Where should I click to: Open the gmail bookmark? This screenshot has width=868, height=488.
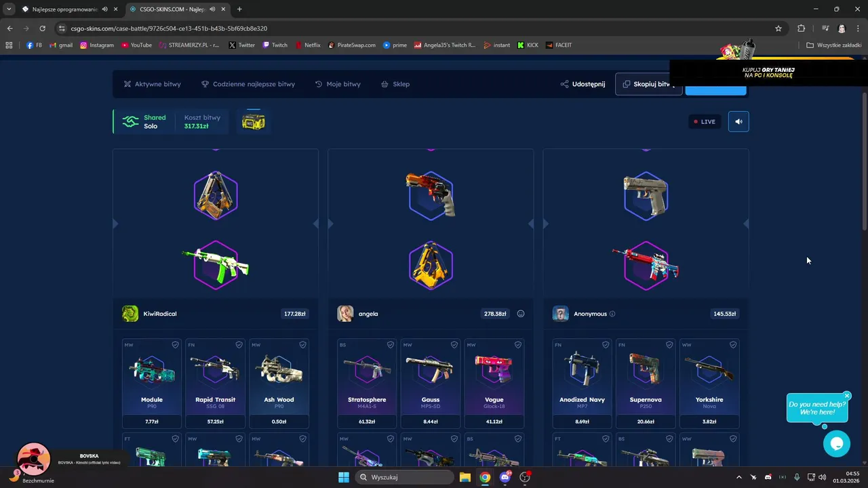[x=60, y=45]
